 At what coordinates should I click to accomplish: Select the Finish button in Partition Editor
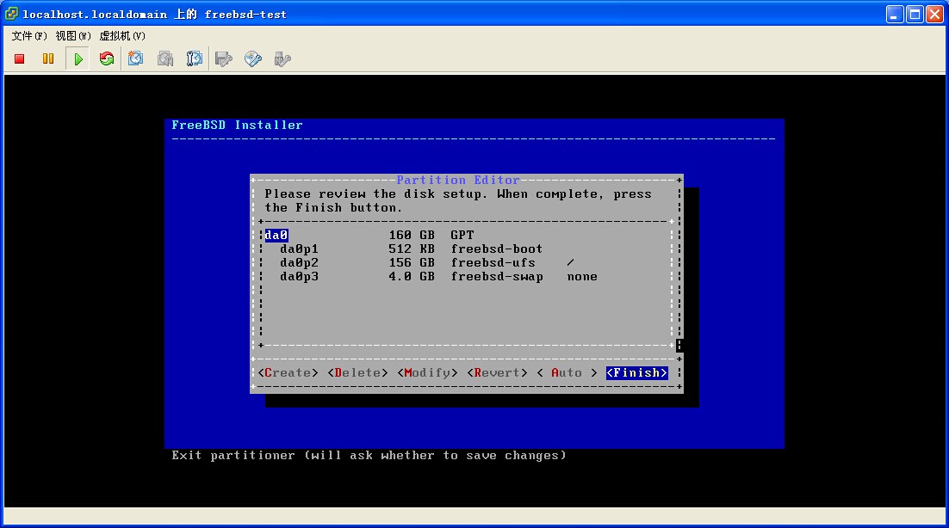636,373
